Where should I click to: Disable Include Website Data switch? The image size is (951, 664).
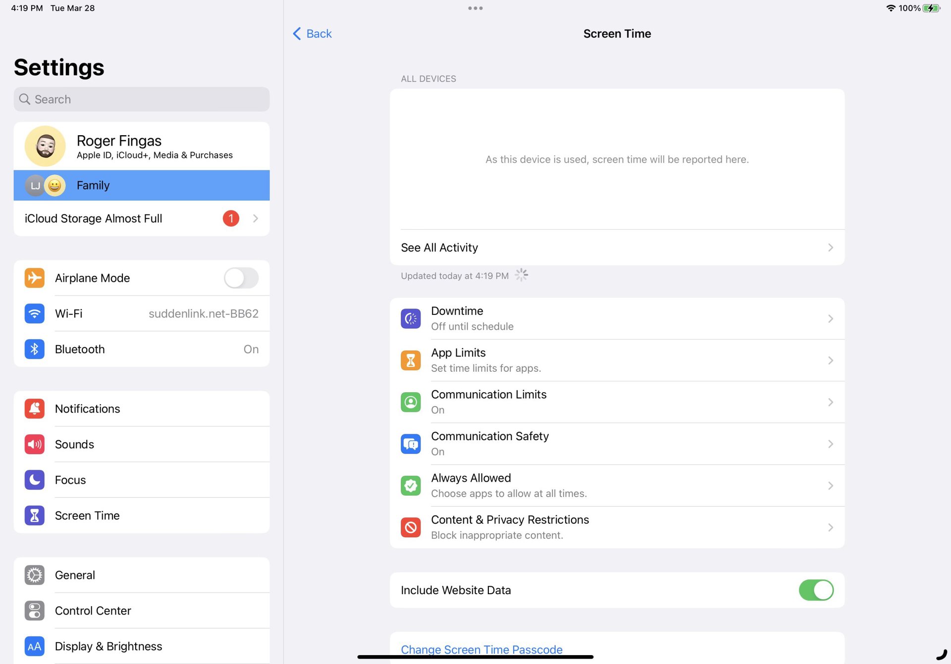point(816,590)
